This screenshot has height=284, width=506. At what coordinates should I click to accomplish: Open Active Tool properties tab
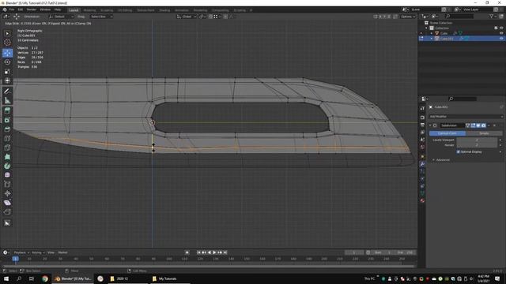[x=422, y=109]
